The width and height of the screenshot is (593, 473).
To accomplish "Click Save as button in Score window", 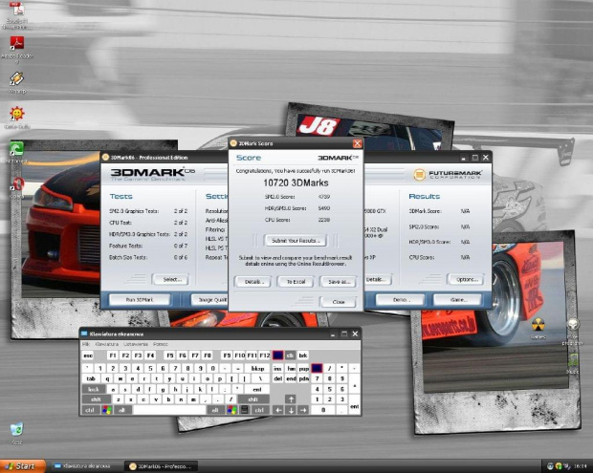I will pyautogui.click(x=339, y=282).
